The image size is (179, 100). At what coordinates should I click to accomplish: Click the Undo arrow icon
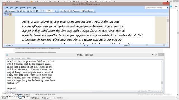coord(41,11)
